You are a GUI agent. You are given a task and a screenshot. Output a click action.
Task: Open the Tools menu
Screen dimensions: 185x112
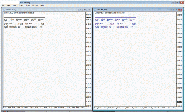coord(28,5)
